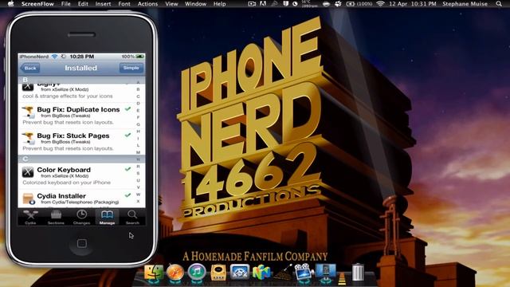Open the GameCube icon in dock
The width and height of the screenshot is (510, 287).
pos(218,273)
